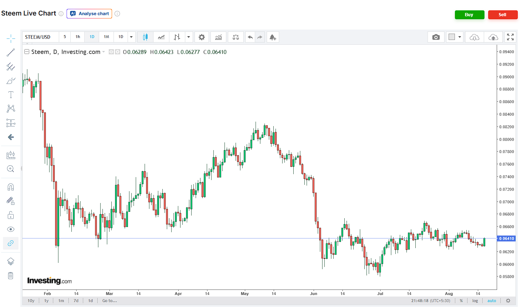Toggle series visibility eye in legend
This screenshot has width=520, height=308.
[111, 52]
